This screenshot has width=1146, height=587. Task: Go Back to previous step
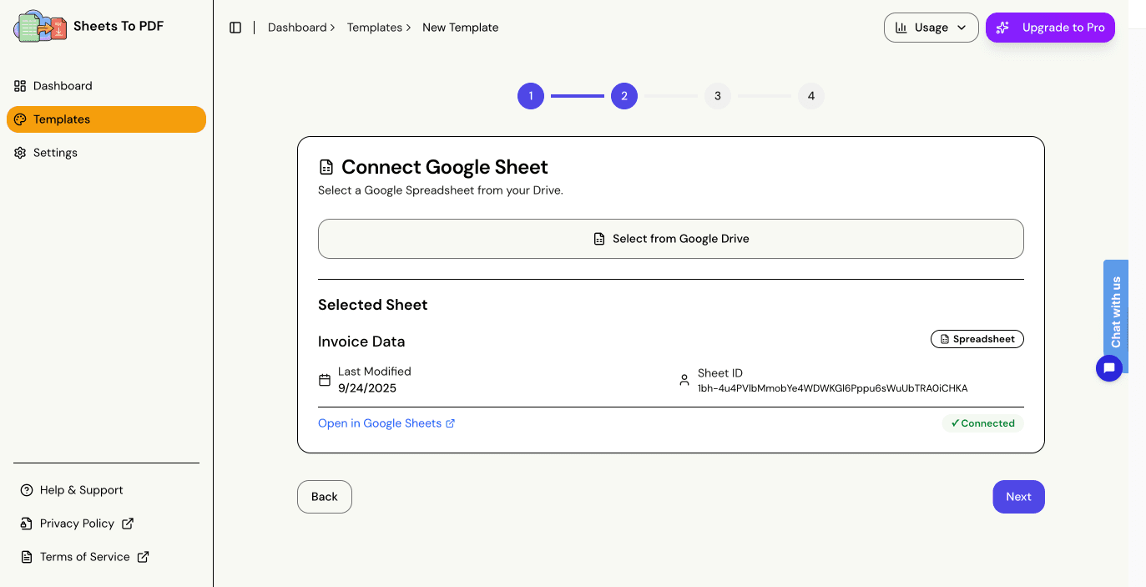point(324,497)
